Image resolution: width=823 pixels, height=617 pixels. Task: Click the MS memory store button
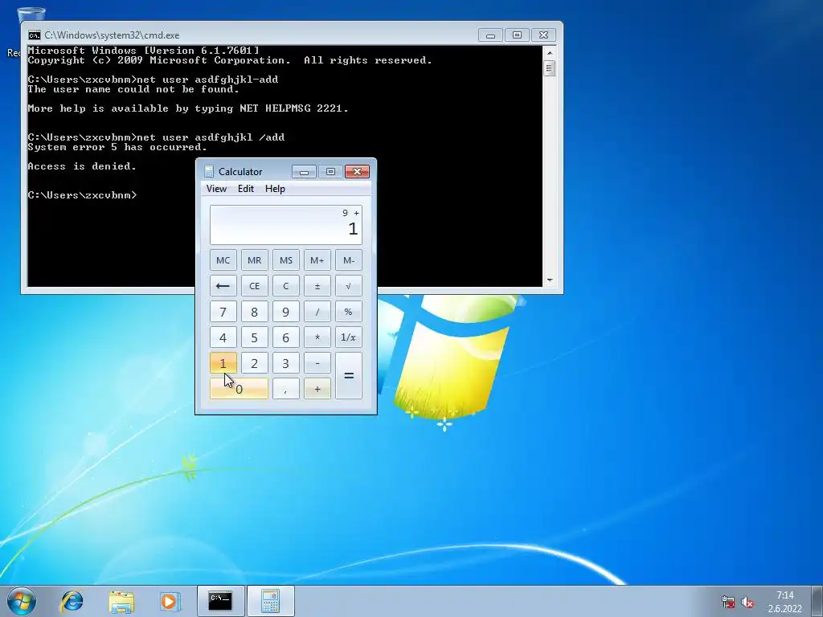[x=286, y=260]
